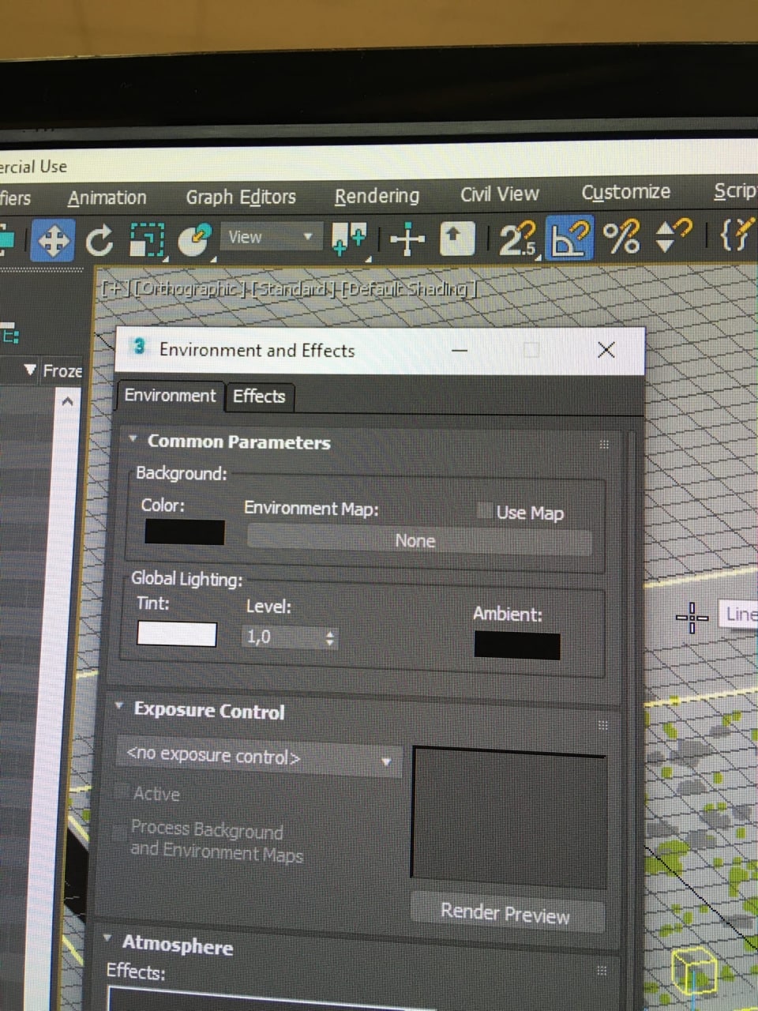Open the Graph Editors menu
Viewport: 758px width, 1011px height.
click(x=241, y=197)
